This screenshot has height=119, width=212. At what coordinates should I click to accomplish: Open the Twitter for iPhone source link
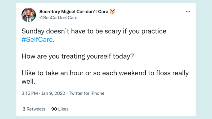pos(87,93)
